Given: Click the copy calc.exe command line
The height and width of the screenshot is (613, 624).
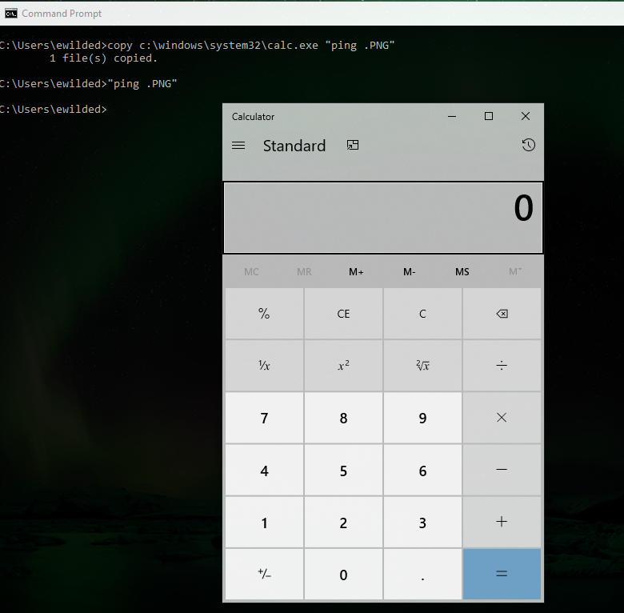Looking at the screenshot, I should pos(197,46).
